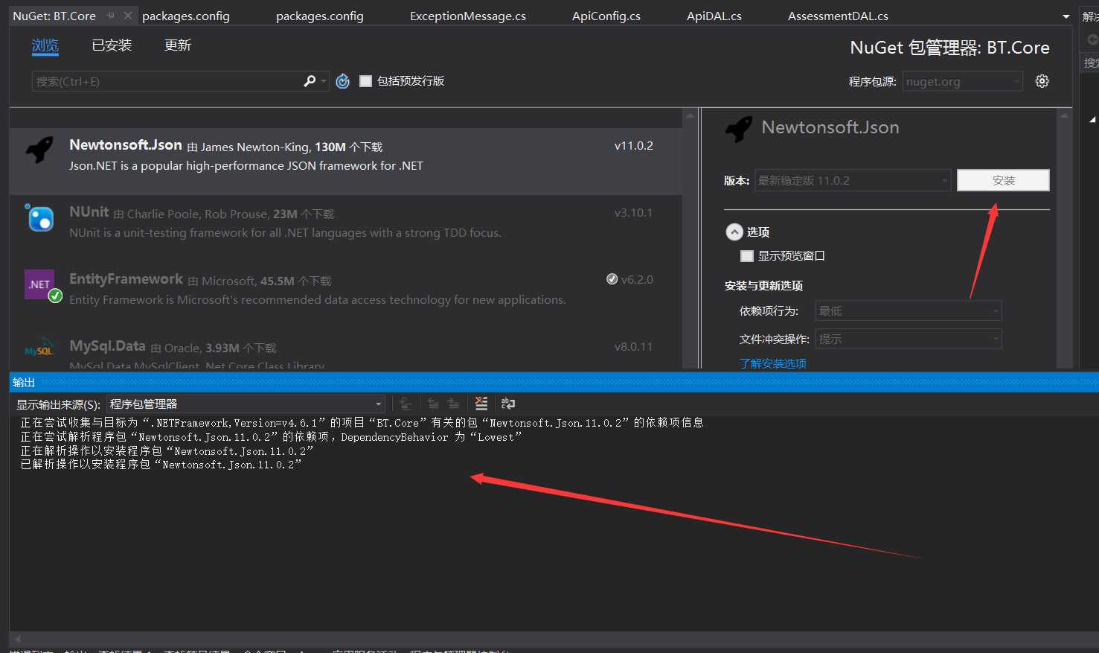Refresh the package list
Image resolution: width=1099 pixels, height=653 pixels.
pyautogui.click(x=342, y=81)
